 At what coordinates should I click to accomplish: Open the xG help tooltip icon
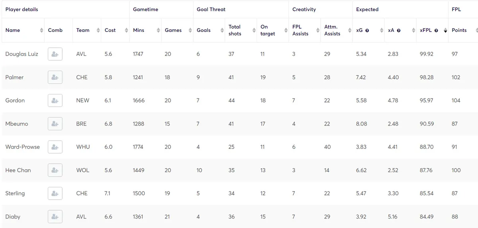(x=367, y=30)
